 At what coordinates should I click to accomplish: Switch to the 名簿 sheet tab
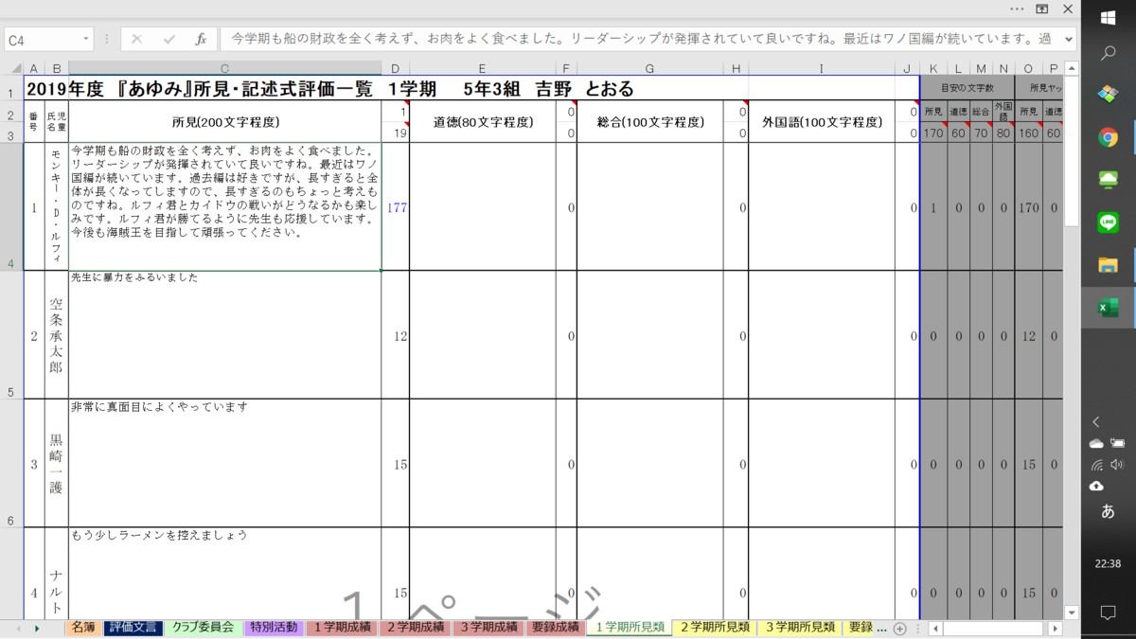click(x=83, y=628)
